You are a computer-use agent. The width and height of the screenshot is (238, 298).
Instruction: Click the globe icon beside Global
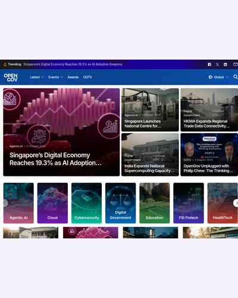211,77
